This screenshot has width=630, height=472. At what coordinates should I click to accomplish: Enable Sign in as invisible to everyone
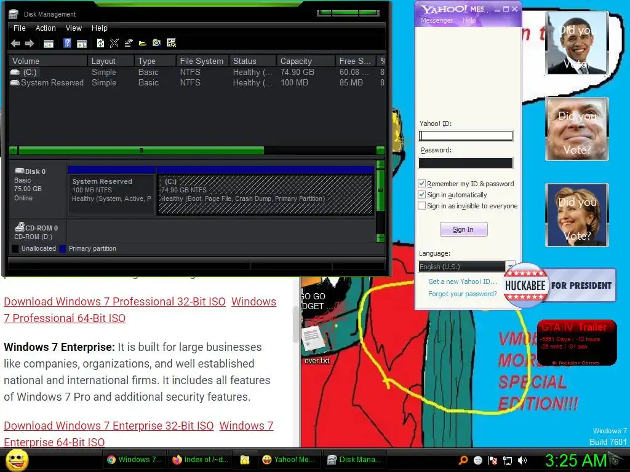click(x=421, y=206)
